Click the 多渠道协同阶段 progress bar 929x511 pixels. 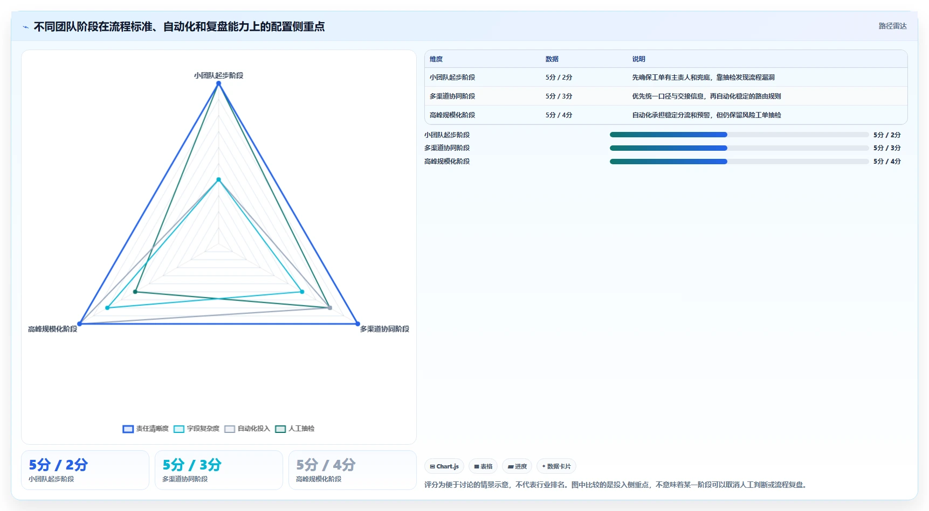tap(739, 148)
